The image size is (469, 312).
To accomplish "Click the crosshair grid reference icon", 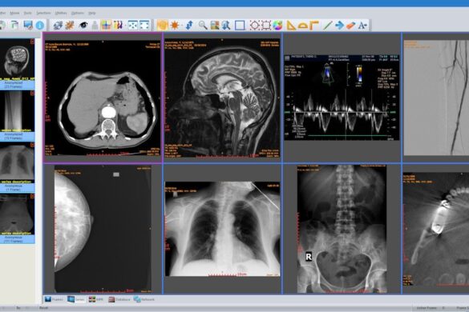I will [106, 26].
